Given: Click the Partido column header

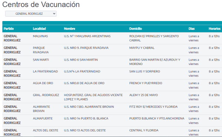Looking at the screenshot, I should point(9,29).
